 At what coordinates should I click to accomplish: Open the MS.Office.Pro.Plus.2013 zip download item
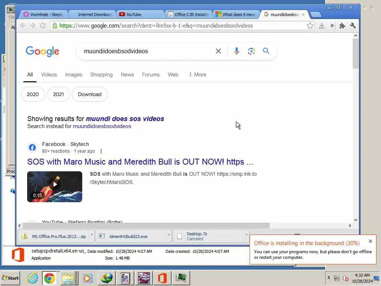54,236
